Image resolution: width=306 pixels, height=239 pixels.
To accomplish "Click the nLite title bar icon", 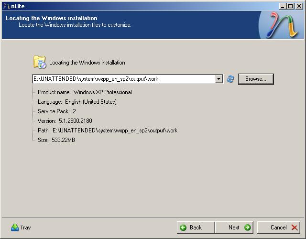I will (x=6, y=6).
